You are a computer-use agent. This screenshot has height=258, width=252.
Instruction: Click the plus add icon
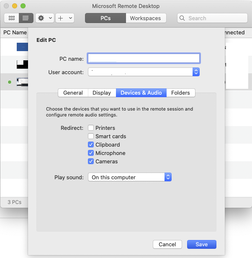[x=61, y=18]
